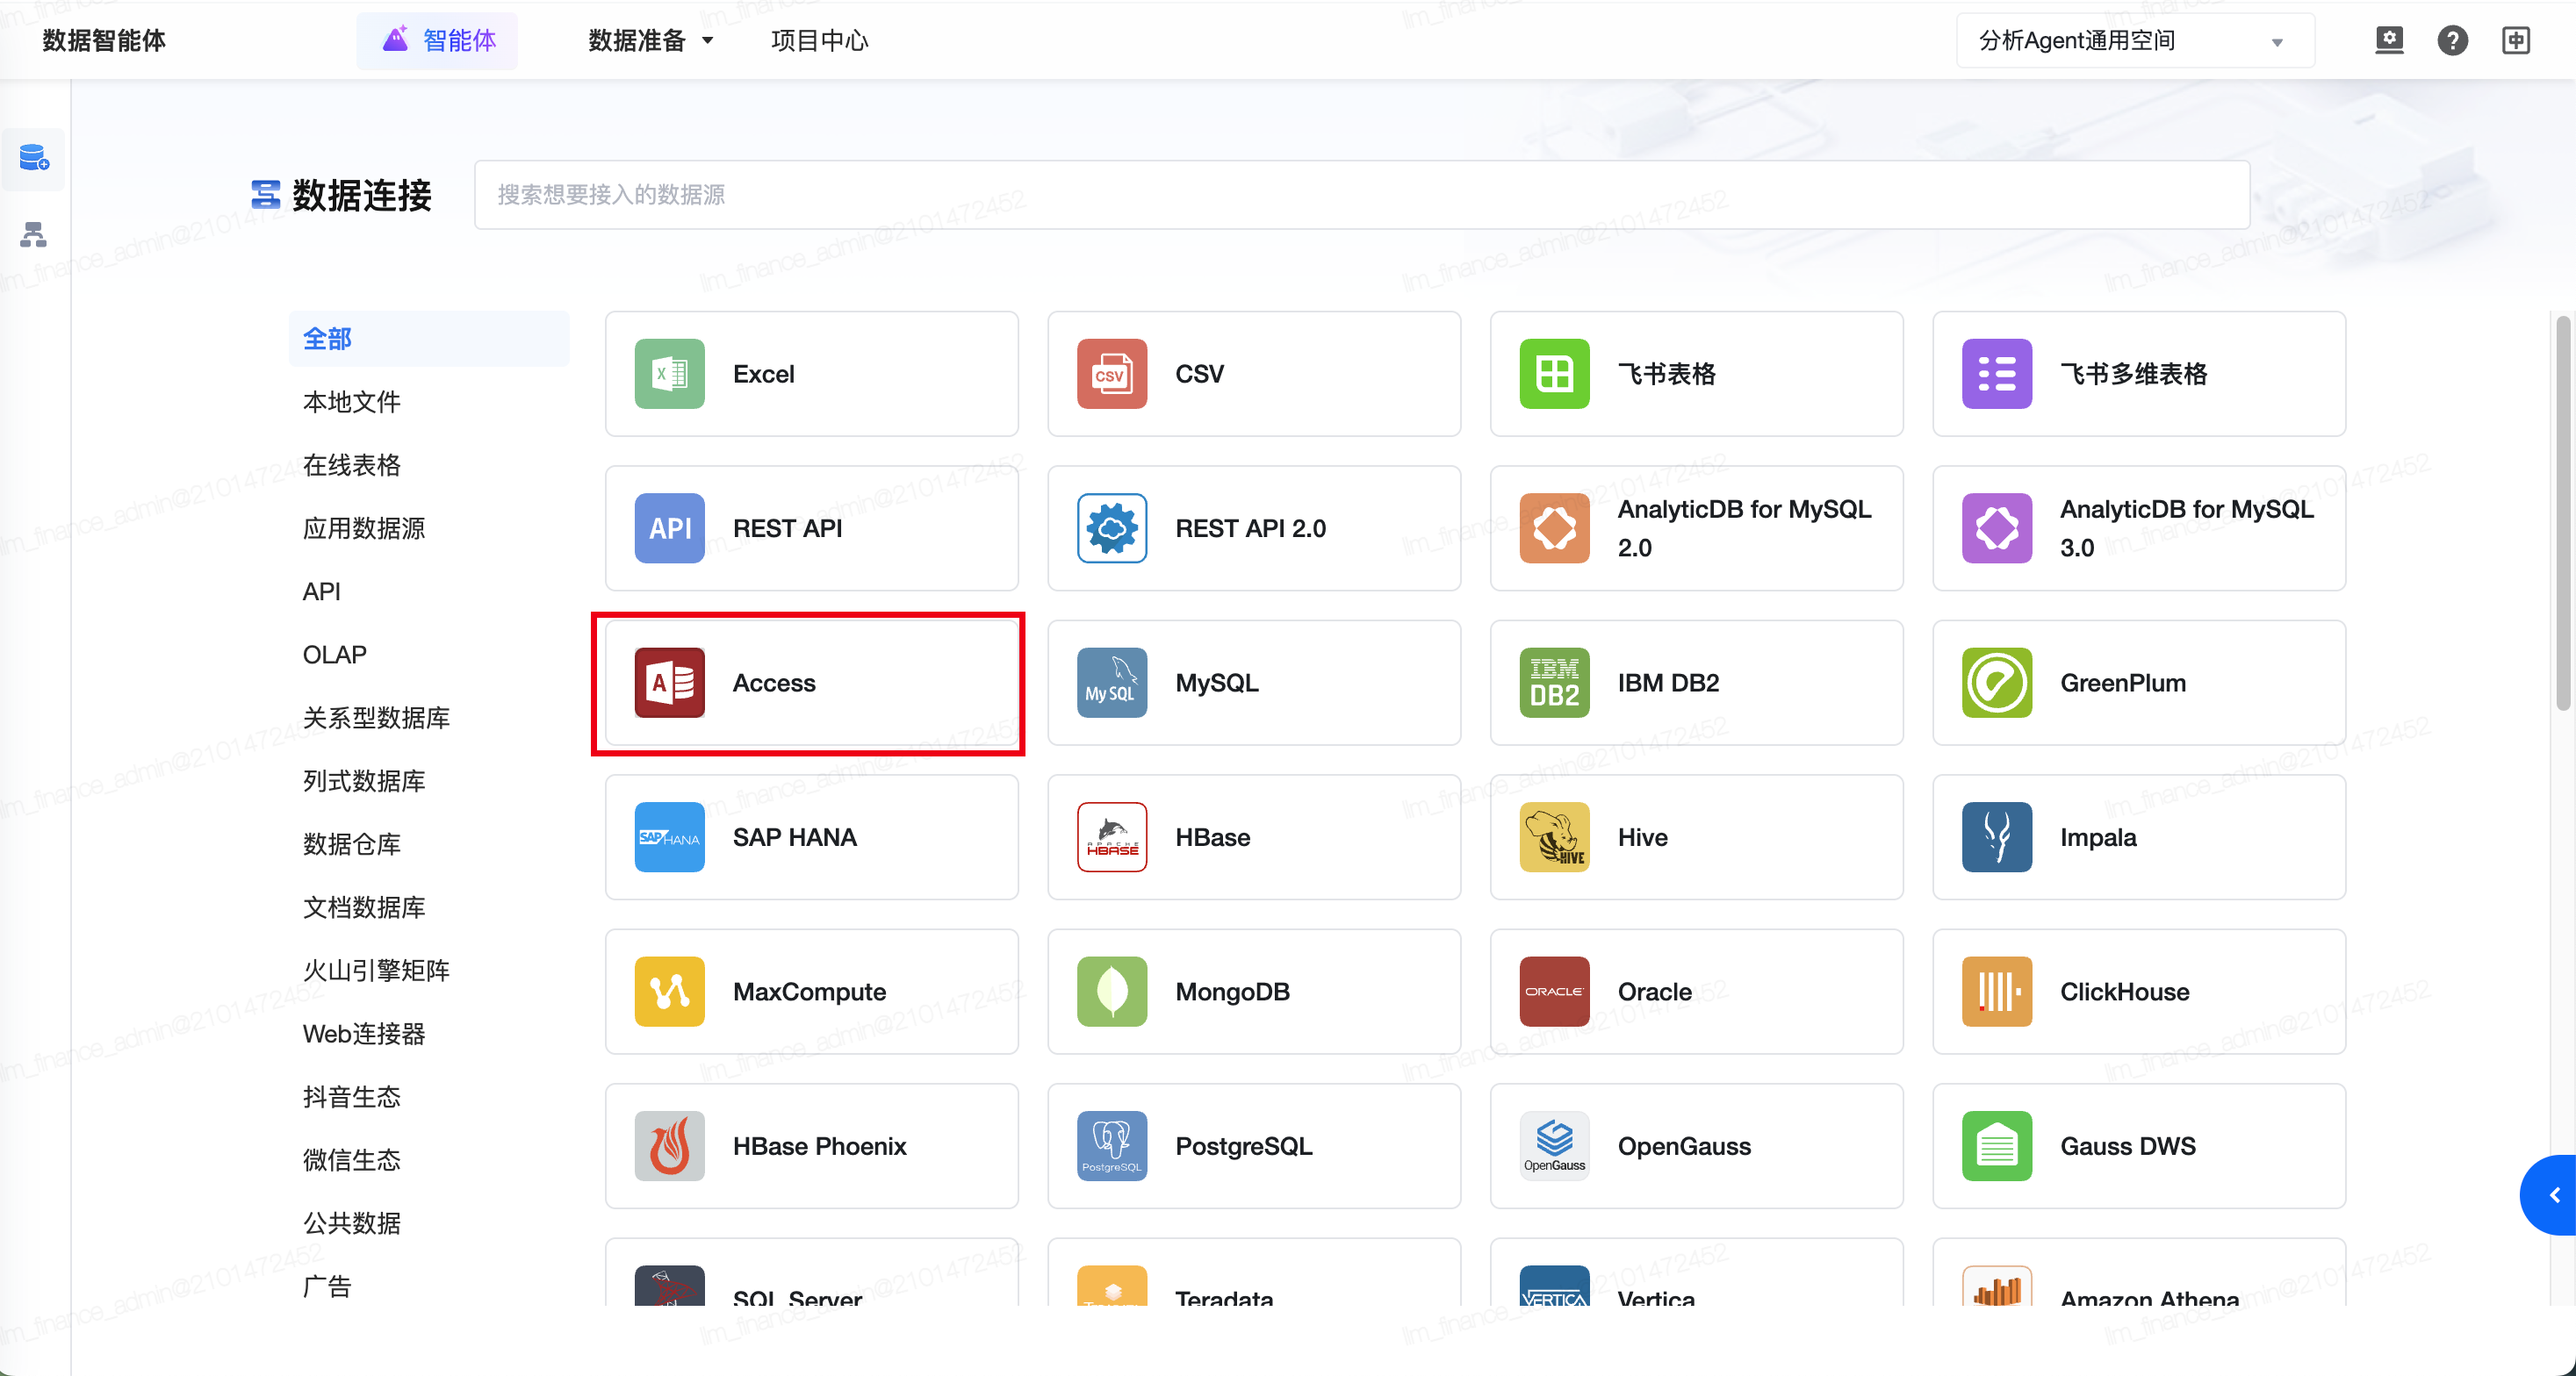Open the Impala connector icon
The width and height of the screenshot is (2576, 1376).
[x=1996, y=837]
